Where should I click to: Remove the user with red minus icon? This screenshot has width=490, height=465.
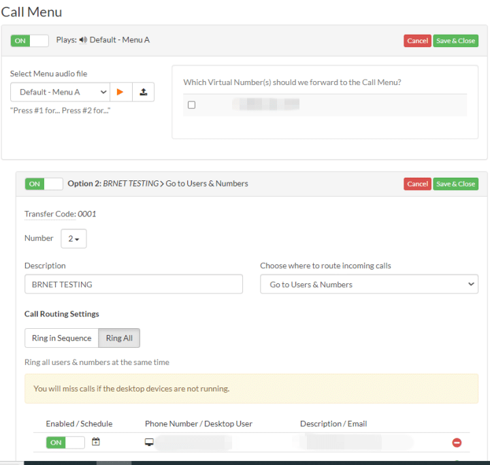point(457,443)
